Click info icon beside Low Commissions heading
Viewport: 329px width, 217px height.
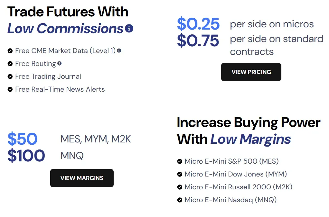(129, 29)
